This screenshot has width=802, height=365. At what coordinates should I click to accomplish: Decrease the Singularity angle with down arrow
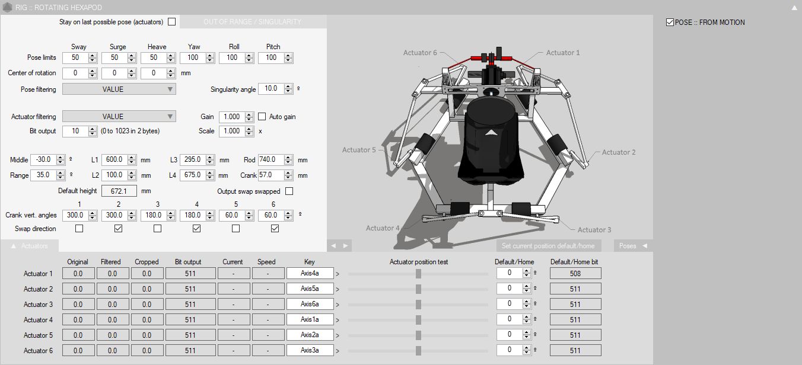[288, 91]
